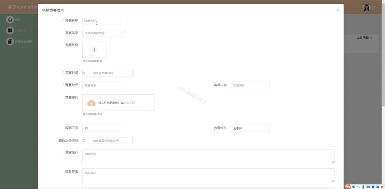
Task: Click the microphone voice input icon
Action: point(363,187)
